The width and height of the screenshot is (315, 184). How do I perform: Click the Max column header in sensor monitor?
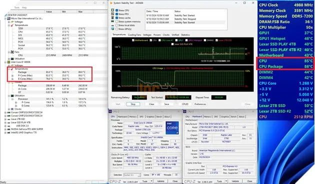pyautogui.click(x=80, y=11)
